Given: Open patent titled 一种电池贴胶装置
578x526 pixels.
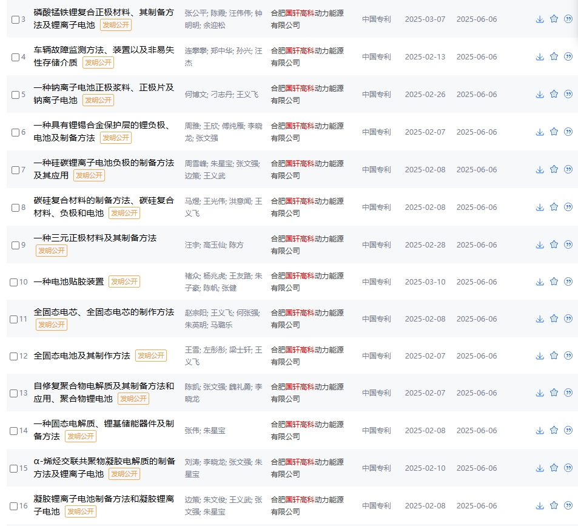Looking at the screenshot, I should click(69, 282).
